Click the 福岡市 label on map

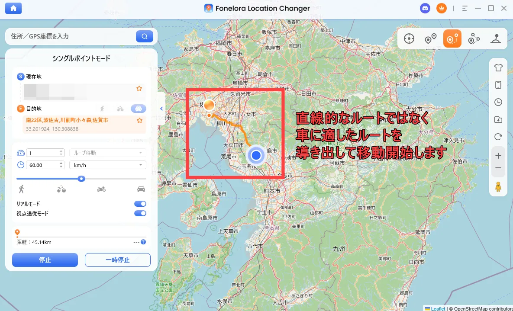click(x=223, y=43)
